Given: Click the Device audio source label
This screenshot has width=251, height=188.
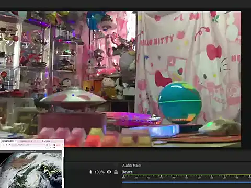Looking at the screenshot, I should (x=127, y=172).
